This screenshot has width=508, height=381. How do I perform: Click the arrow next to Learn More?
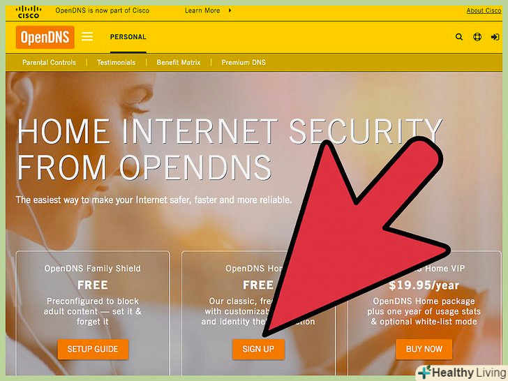[x=230, y=10]
